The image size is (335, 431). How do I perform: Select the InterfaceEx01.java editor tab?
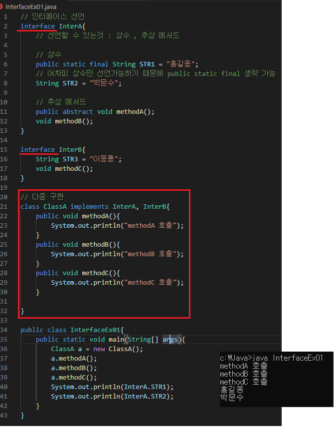pyautogui.click(x=28, y=6)
